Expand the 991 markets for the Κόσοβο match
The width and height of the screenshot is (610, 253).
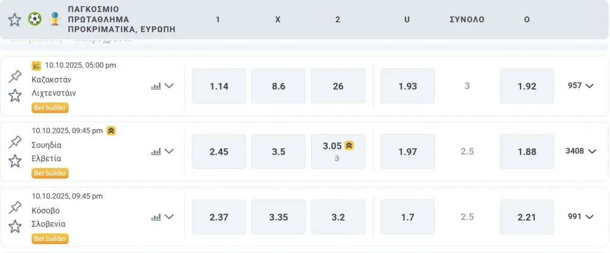tap(581, 217)
